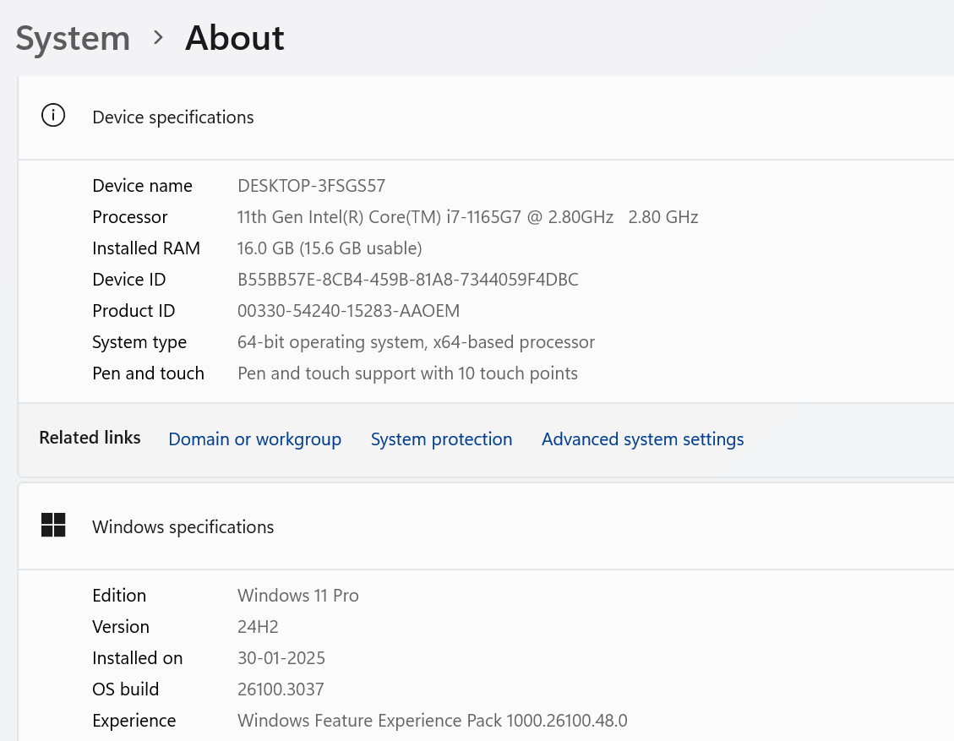The height and width of the screenshot is (741, 954).
Task: Click the Related links label
Action: [x=90, y=438]
